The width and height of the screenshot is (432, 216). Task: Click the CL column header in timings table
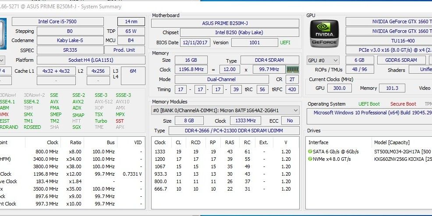click(178, 142)
